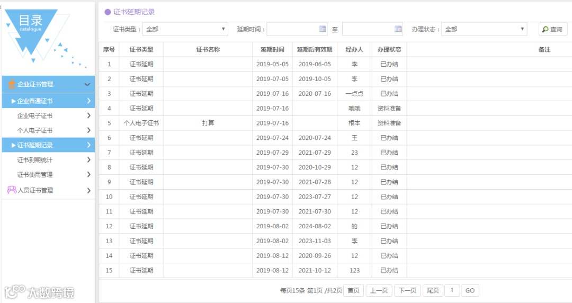Go to 首页 first page
The image size is (572, 303).
point(353,291)
